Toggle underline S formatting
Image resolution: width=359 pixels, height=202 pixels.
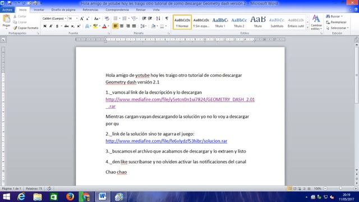pyautogui.click(x=57, y=26)
